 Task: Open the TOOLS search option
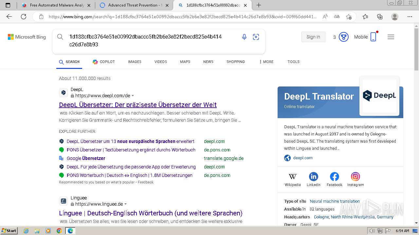(x=294, y=62)
